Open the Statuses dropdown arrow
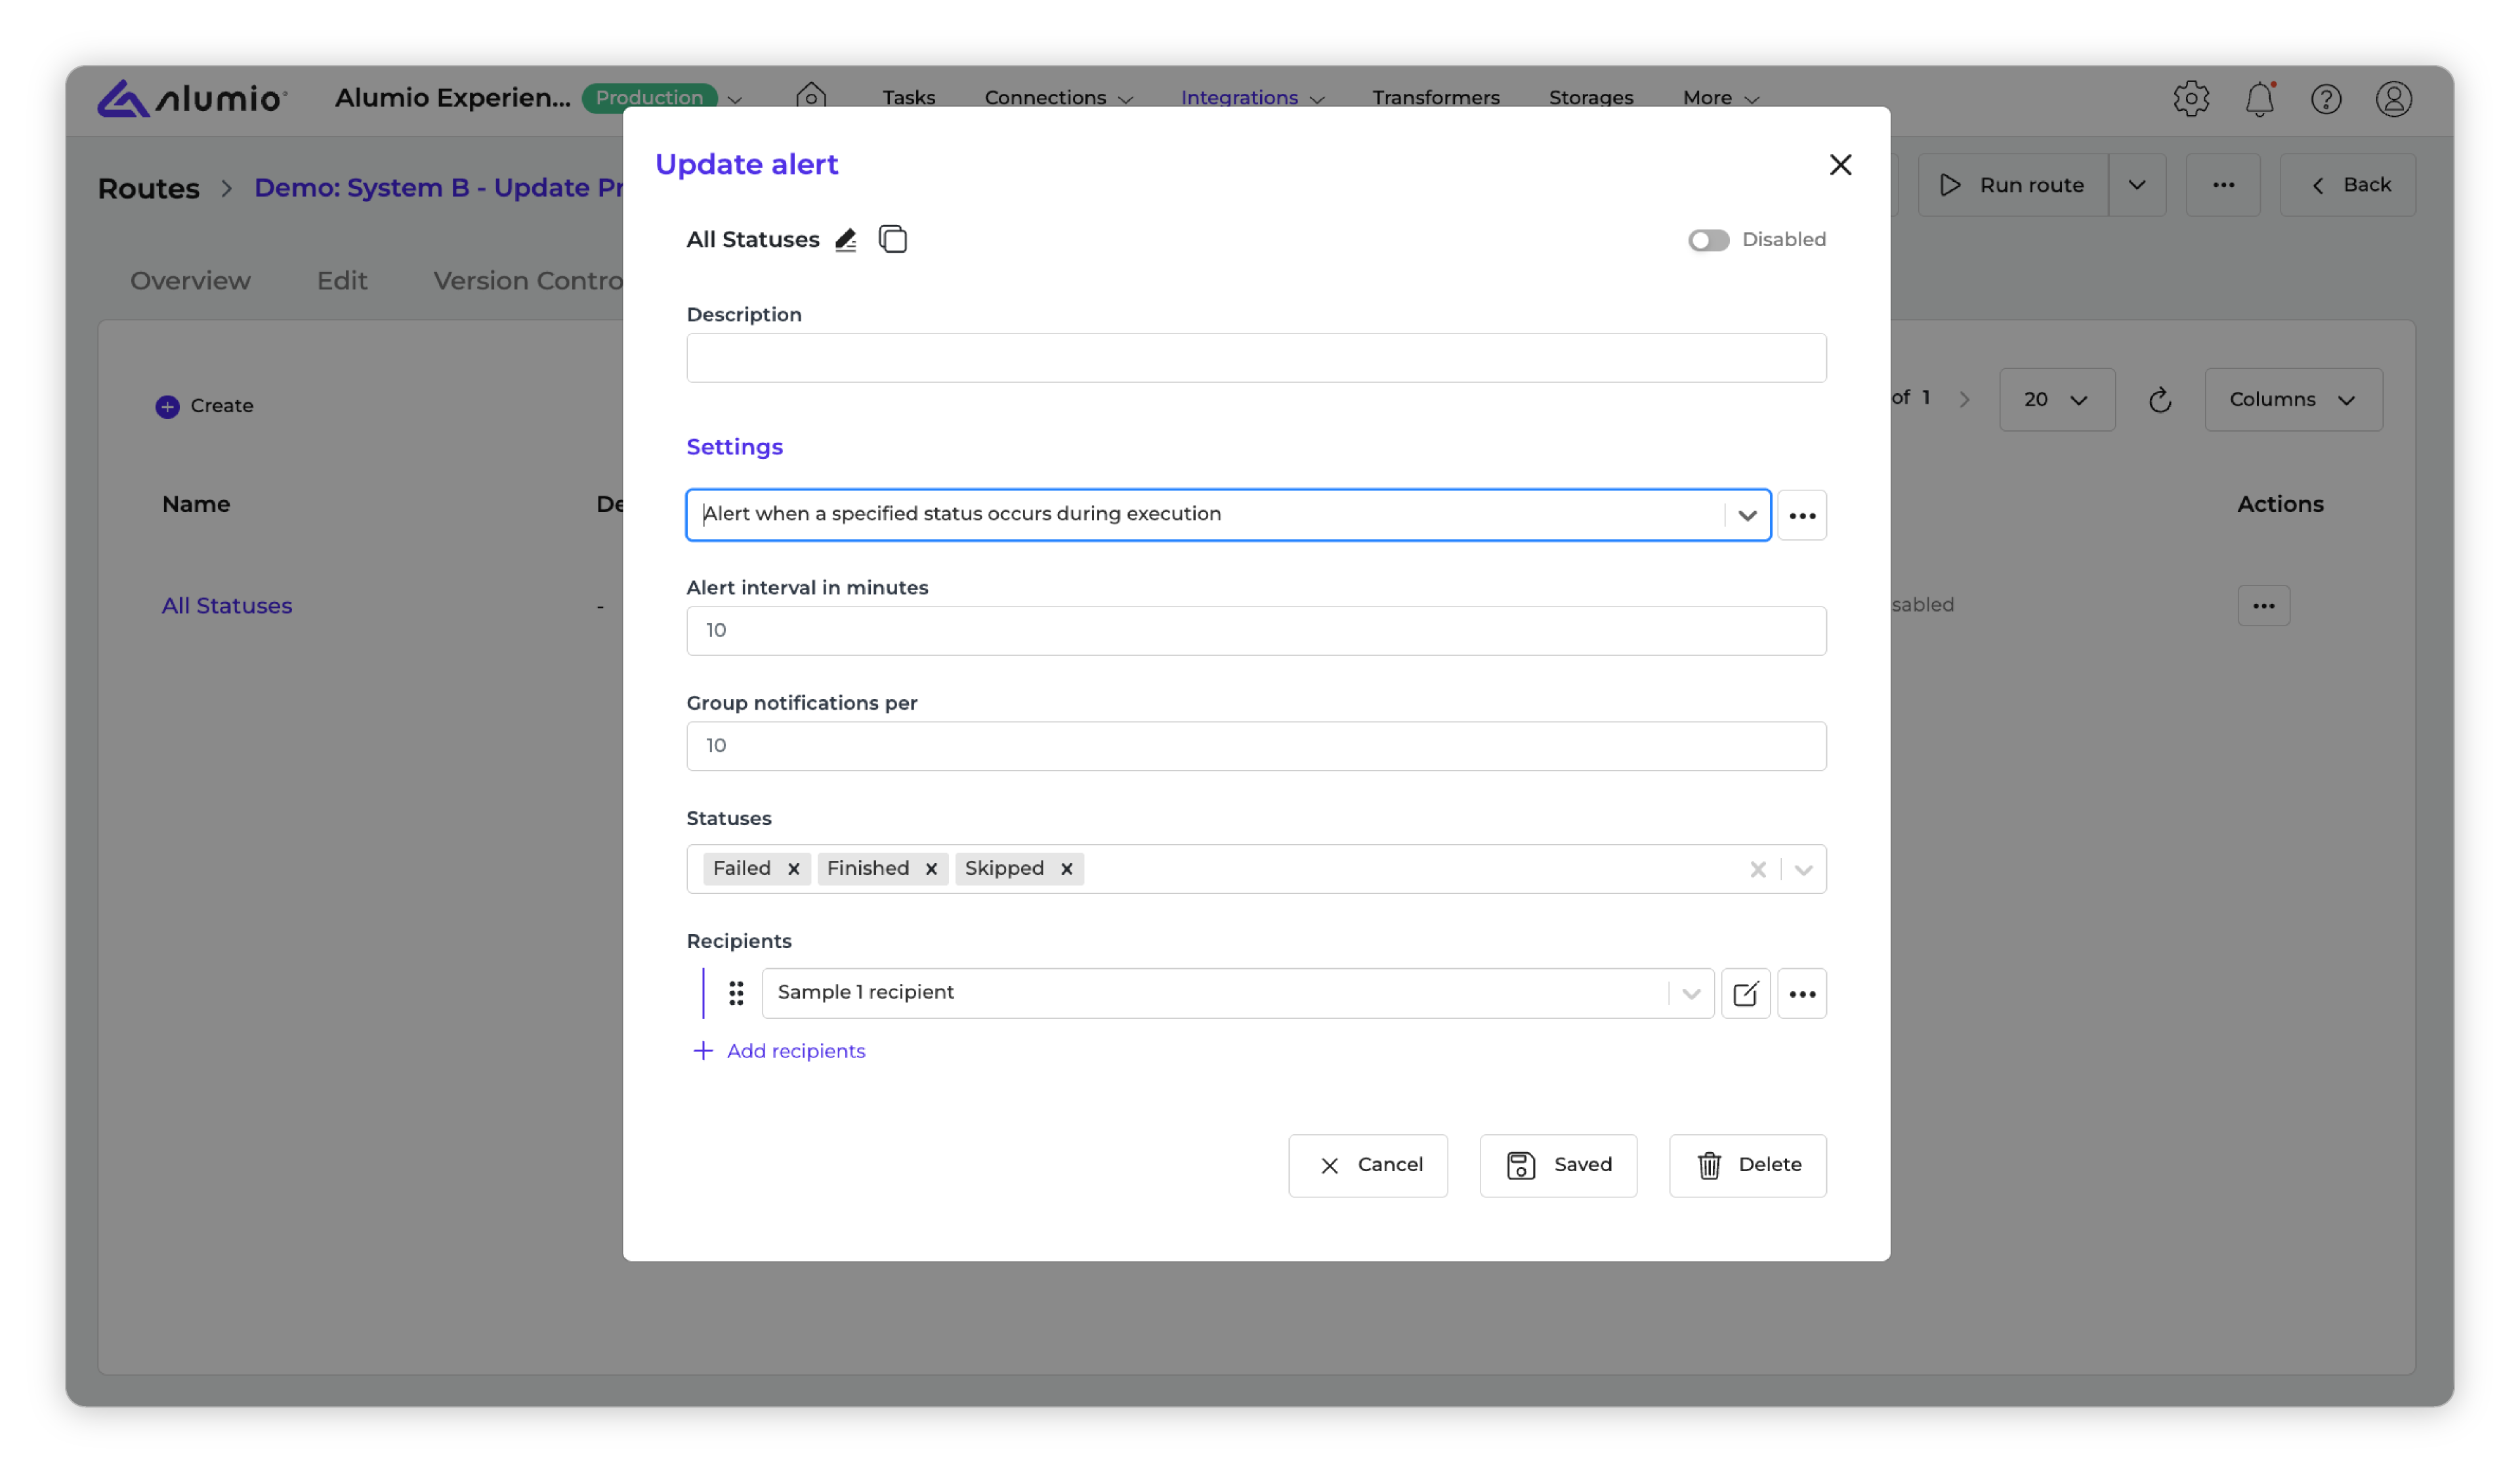Screen dimensions: 2520x1473 (x=1803, y=869)
